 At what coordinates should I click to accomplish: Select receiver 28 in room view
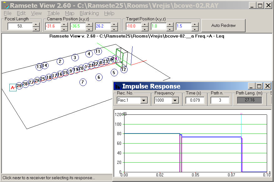[x=25, y=84]
